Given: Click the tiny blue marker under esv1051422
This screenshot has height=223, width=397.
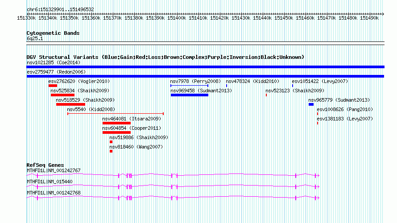Looking at the screenshot, I should coord(293,86).
